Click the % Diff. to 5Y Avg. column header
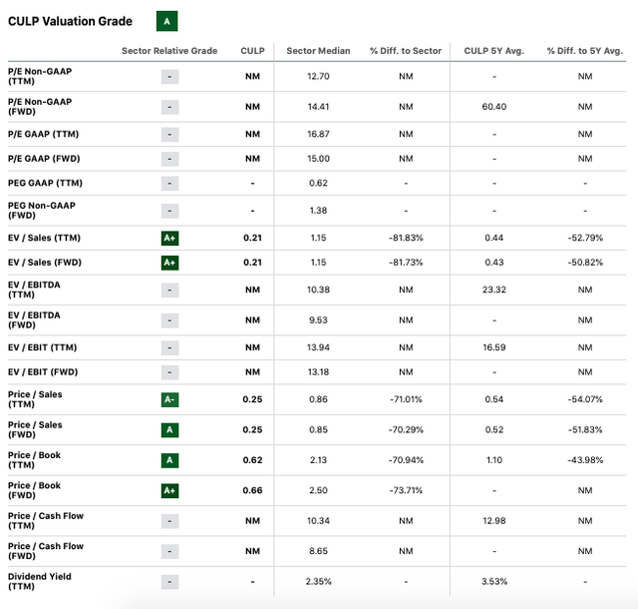The image size is (638, 609). 585,51
